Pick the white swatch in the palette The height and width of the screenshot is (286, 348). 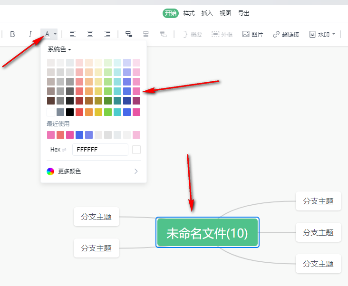(x=51, y=112)
